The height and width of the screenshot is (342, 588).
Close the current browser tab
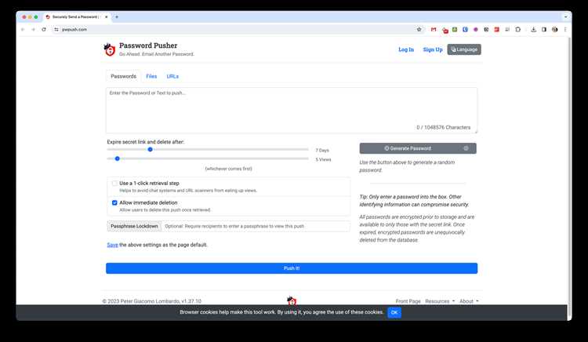tap(107, 17)
